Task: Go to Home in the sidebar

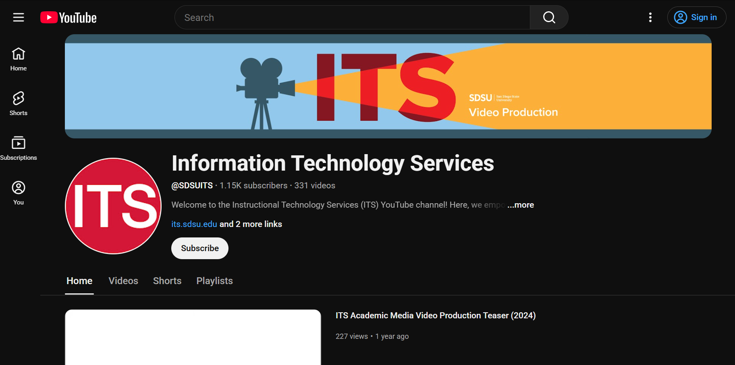Action: (19, 60)
